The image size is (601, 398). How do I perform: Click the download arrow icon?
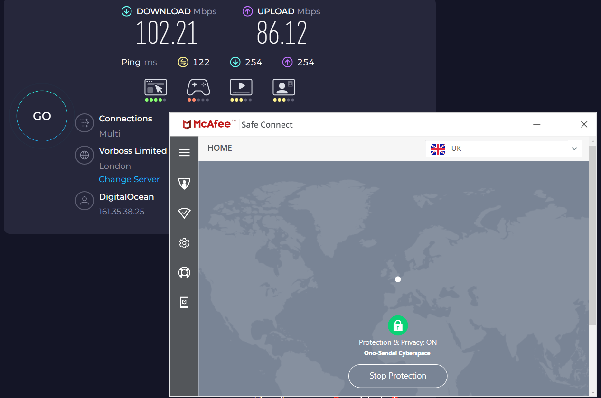click(x=126, y=11)
